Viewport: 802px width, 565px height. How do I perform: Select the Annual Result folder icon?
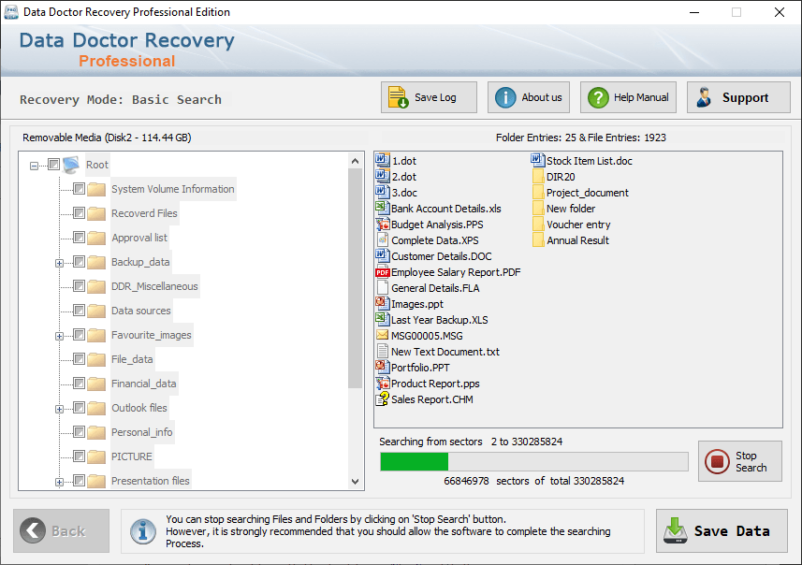[538, 239]
